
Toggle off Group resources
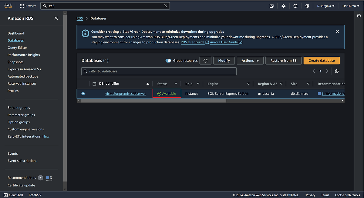point(168,60)
